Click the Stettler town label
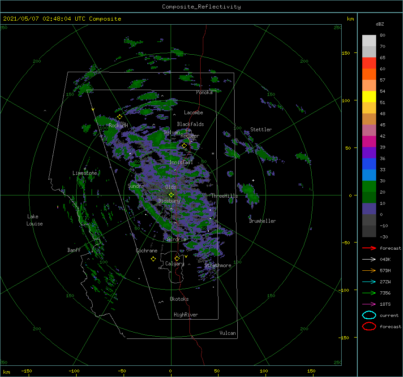The width and height of the screenshot is (403, 377). (261, 130)
